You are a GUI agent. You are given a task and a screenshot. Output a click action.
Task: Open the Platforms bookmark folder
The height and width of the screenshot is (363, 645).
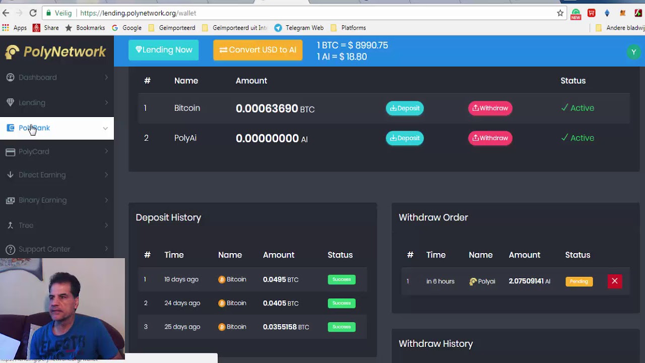(348, 28)
